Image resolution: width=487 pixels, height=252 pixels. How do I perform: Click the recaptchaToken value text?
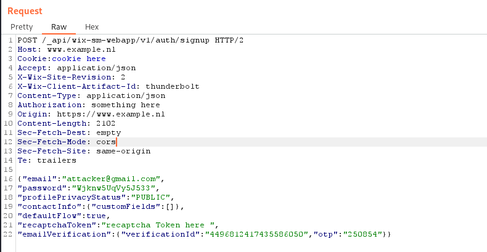pos(158,225)
